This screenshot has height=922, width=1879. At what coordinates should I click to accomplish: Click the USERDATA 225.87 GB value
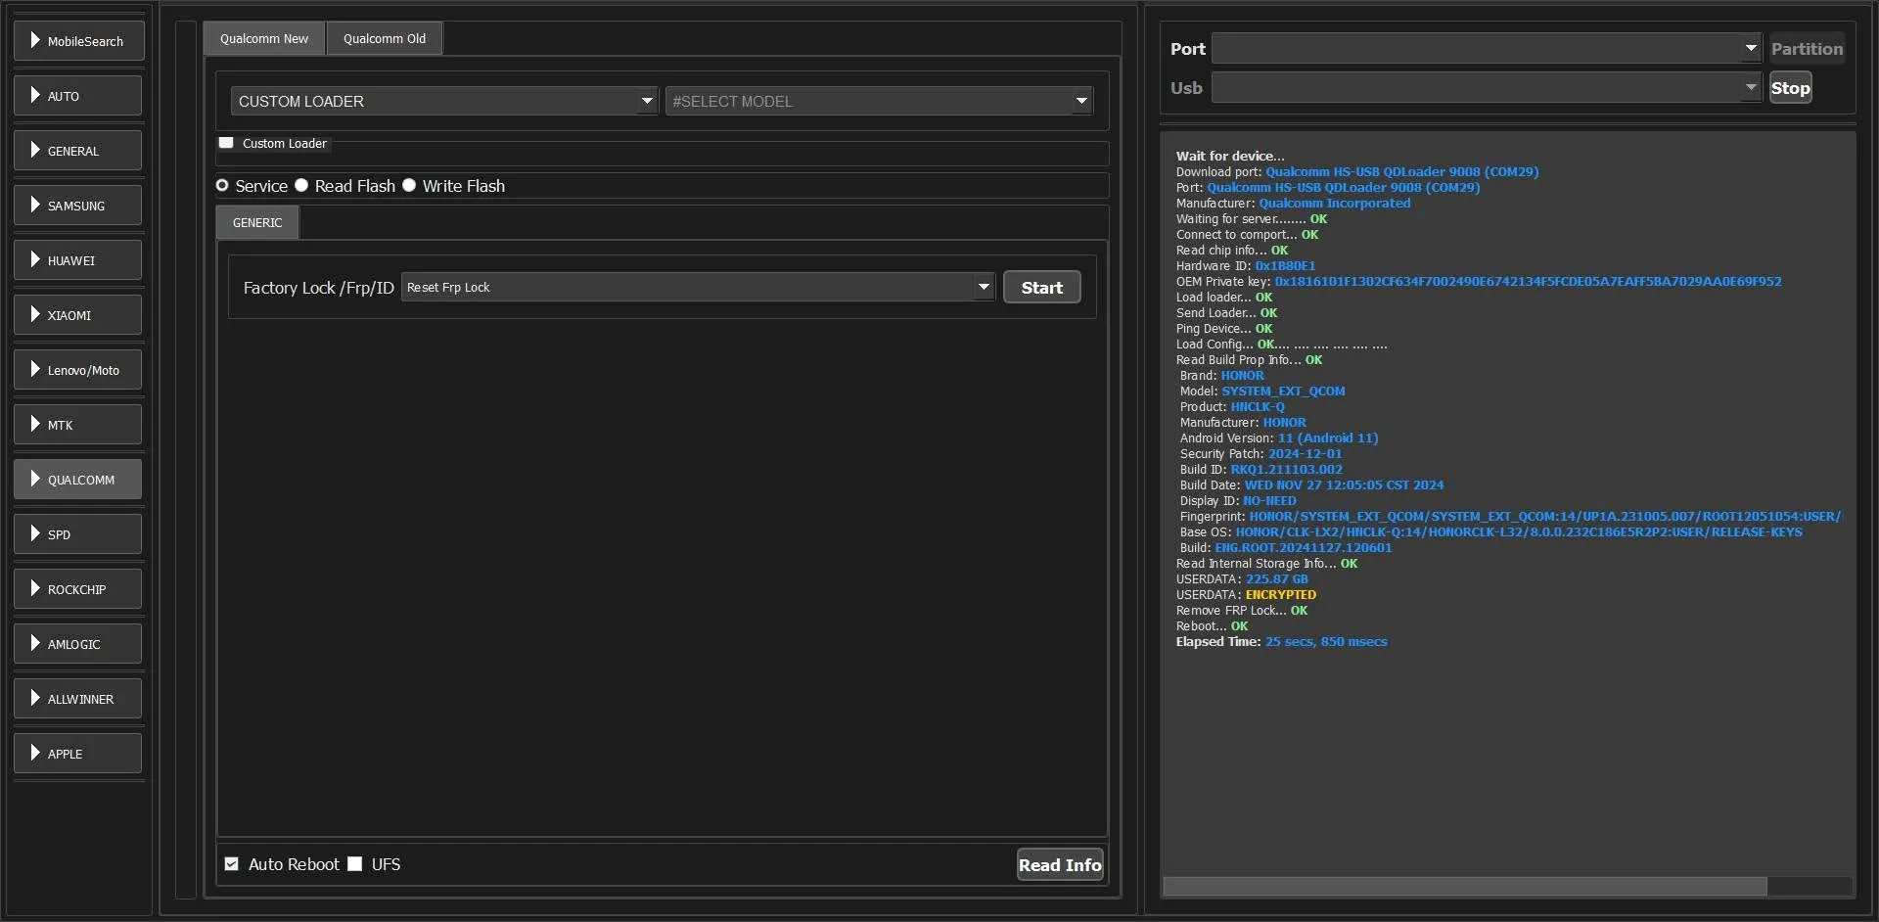[1276, 578]
